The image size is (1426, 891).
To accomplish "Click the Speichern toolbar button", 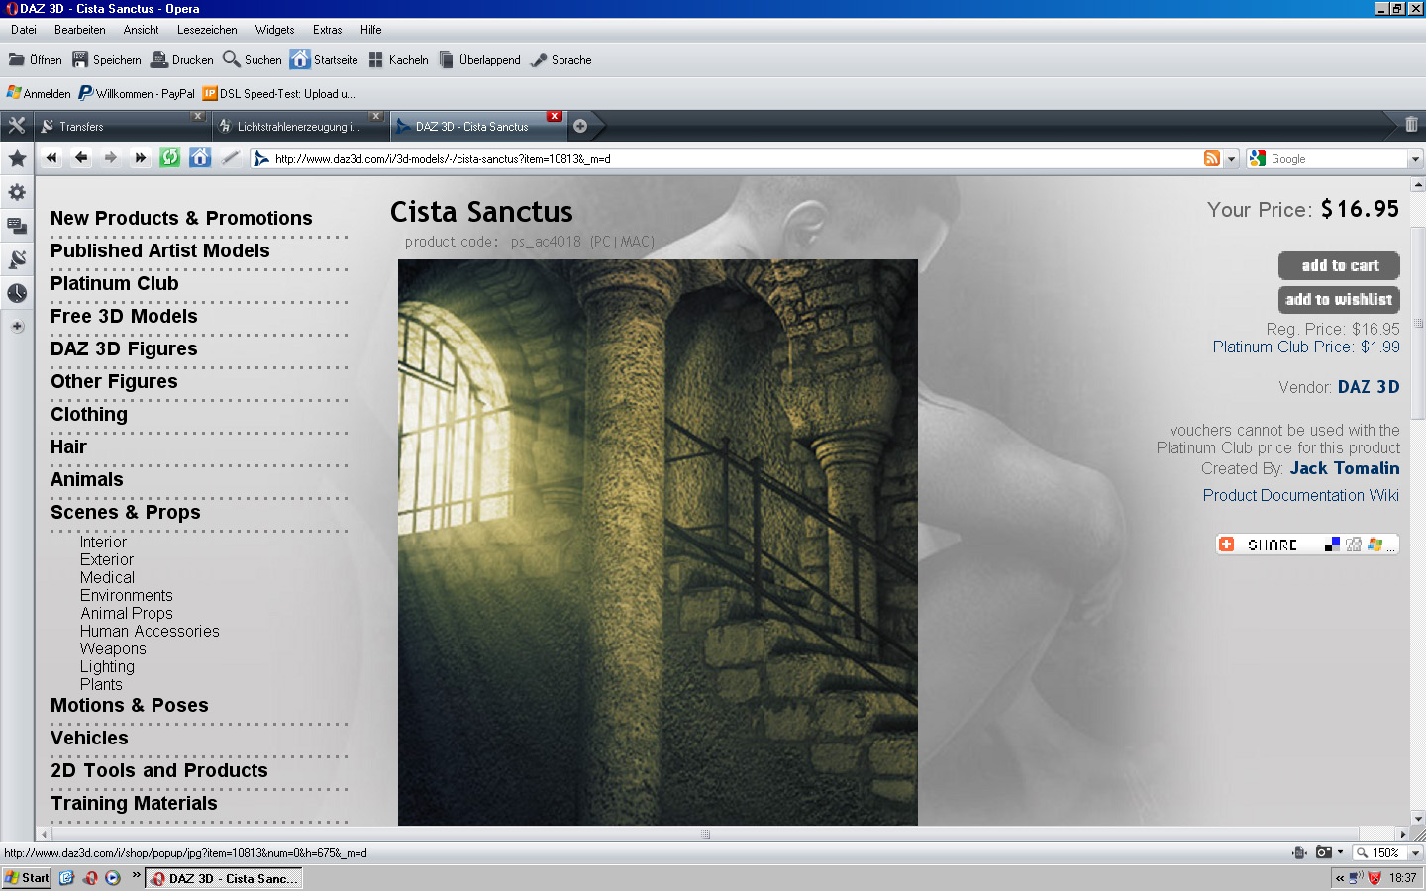I will (107, 60).
